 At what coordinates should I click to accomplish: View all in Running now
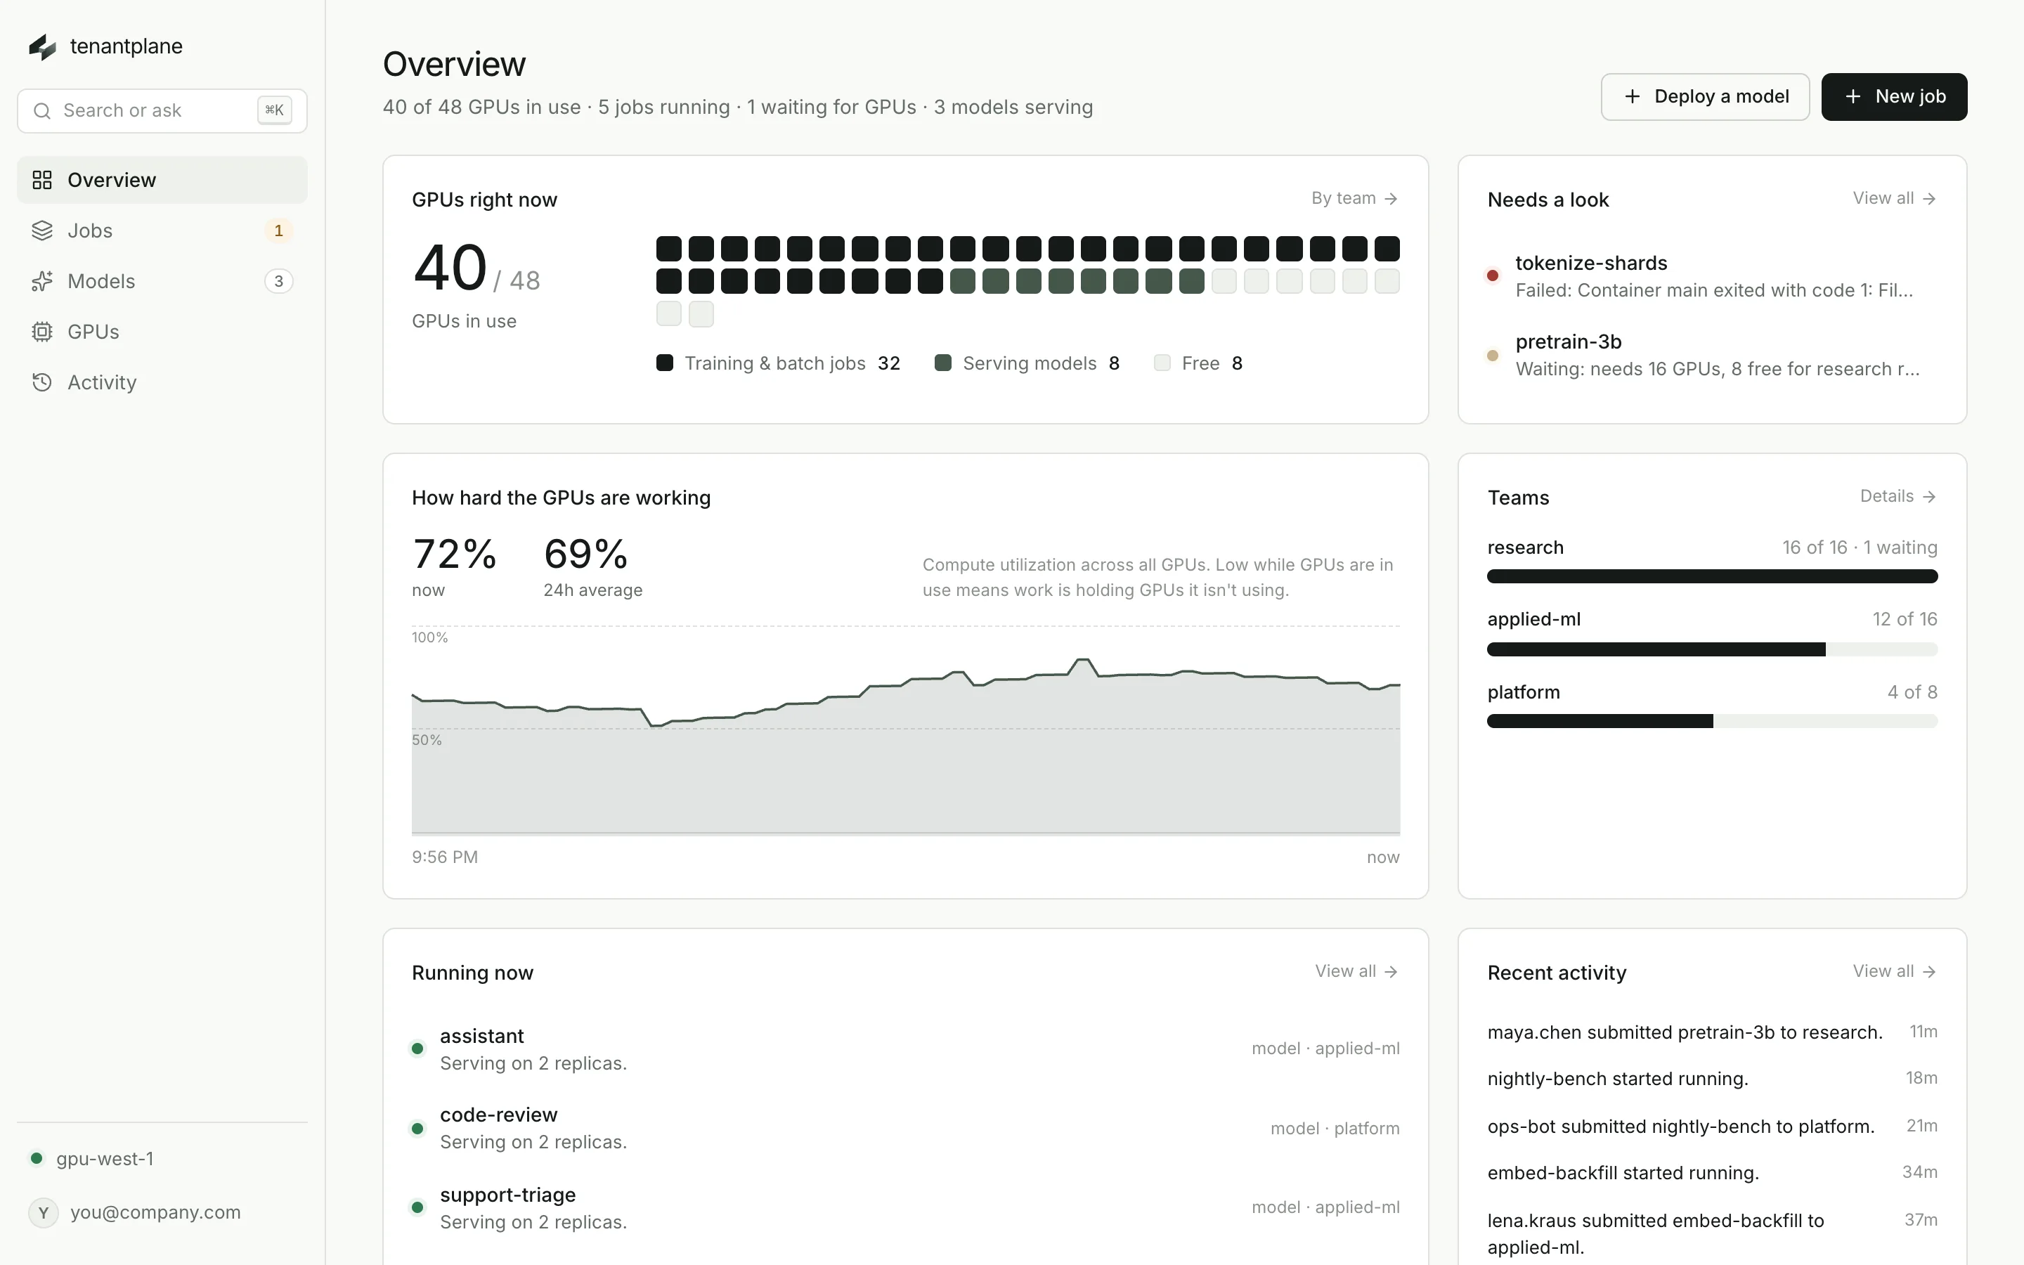(x=1356, y=971)
